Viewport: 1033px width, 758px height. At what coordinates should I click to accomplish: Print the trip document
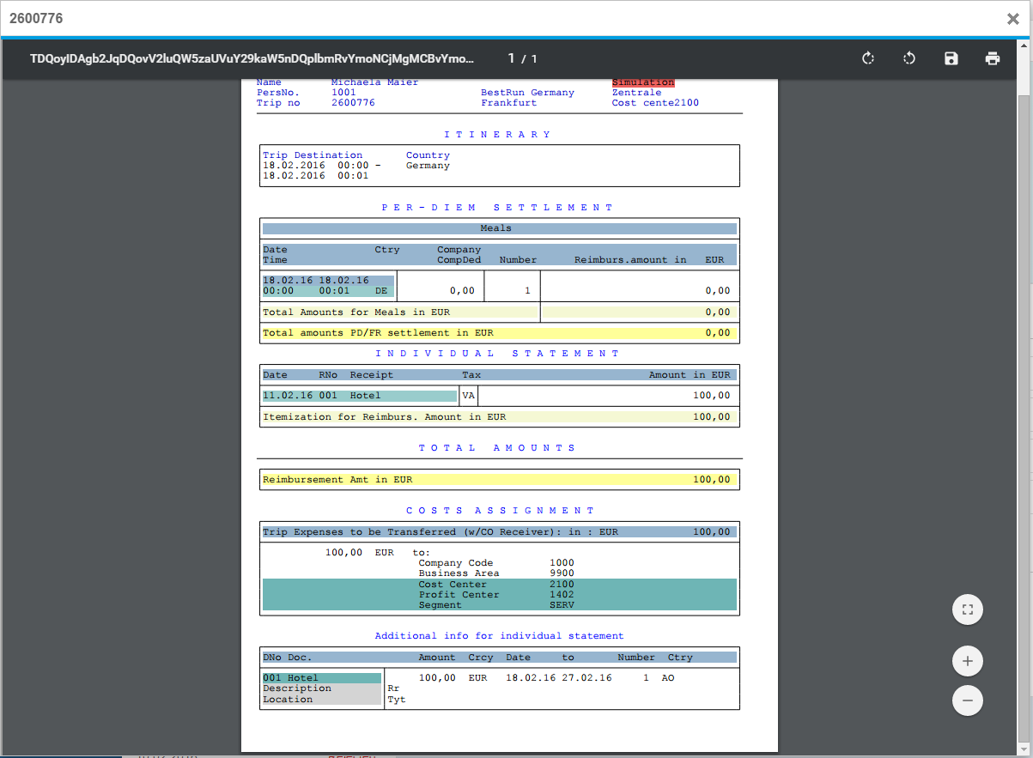(x=993, y=58)
